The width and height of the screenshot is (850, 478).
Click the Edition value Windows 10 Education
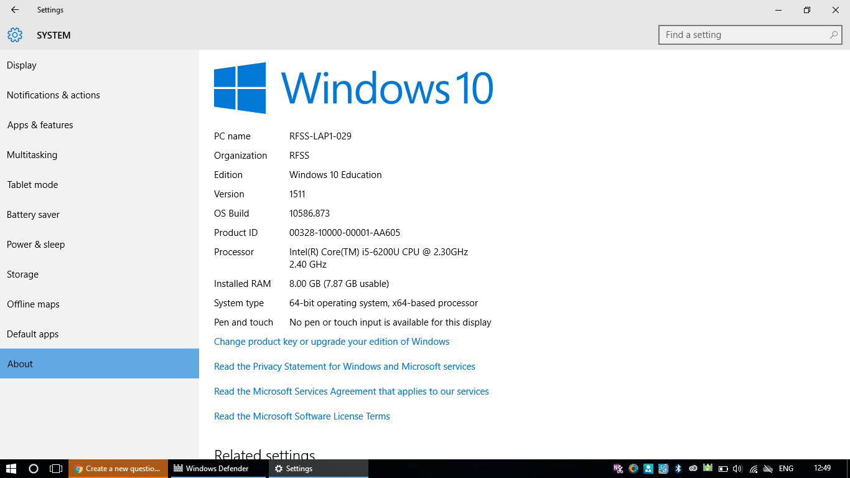[x=335, y=174]
